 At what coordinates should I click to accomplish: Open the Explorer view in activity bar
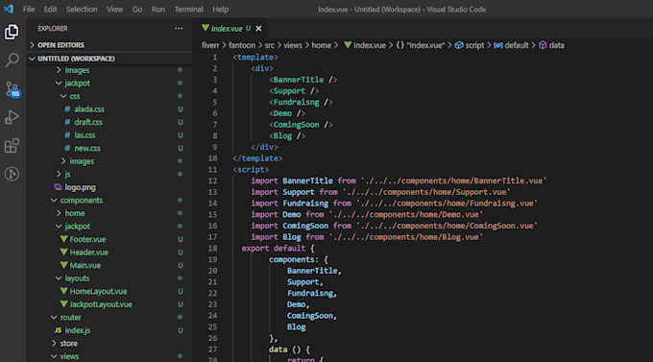(x=12, y=32)
